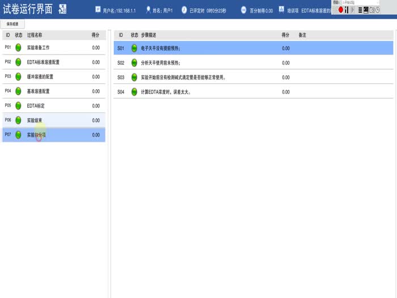Click the red record button
397x298 pixels.
[341, 10]
